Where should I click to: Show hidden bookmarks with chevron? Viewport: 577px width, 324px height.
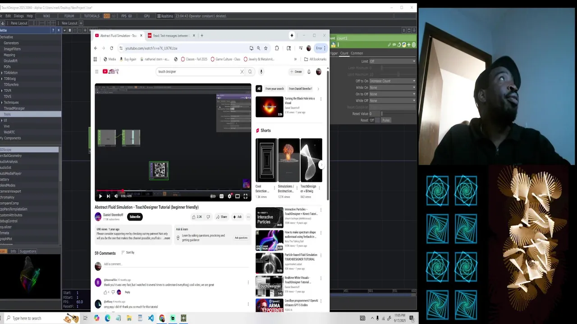(x=295, y=59)
